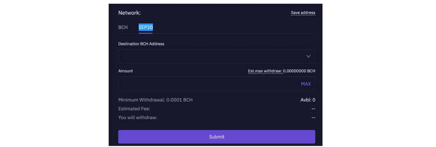Fill the maximum amount using the MAX button

point(306,84)
